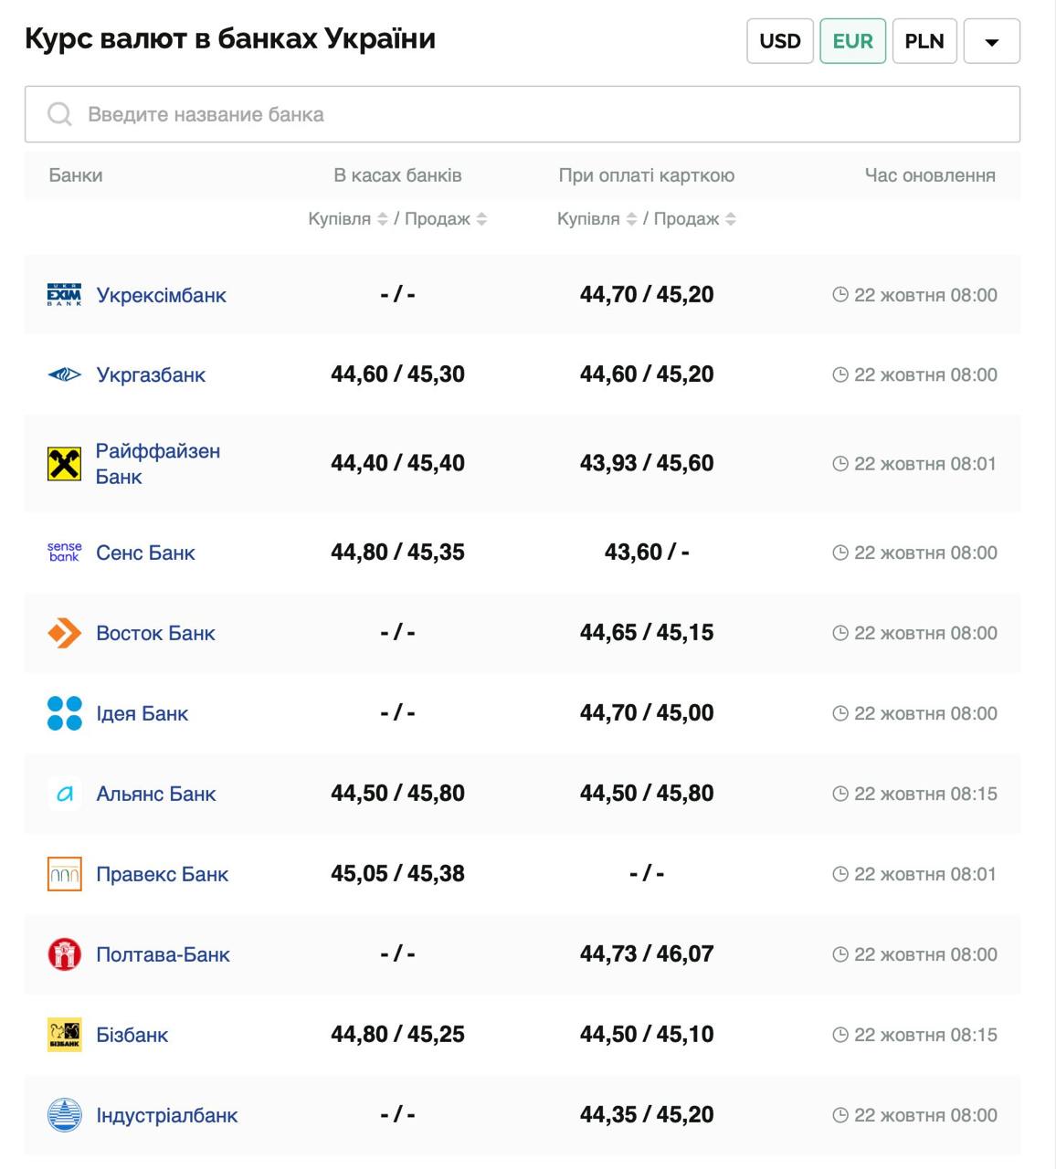
Task: Open the Правекс Банк link
Action: tap(163, 874)
